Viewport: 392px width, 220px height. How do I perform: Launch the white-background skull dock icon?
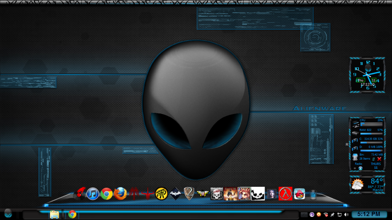(x=258, y=194)
